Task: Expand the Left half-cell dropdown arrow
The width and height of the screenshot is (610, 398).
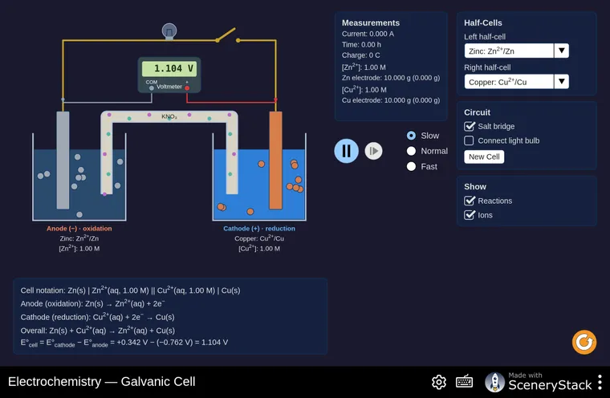Action: point(561,51)
